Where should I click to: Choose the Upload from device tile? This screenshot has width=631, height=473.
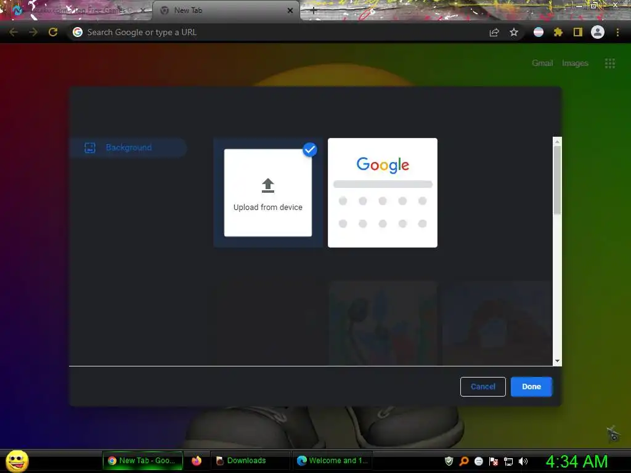(x=268, y=193)
